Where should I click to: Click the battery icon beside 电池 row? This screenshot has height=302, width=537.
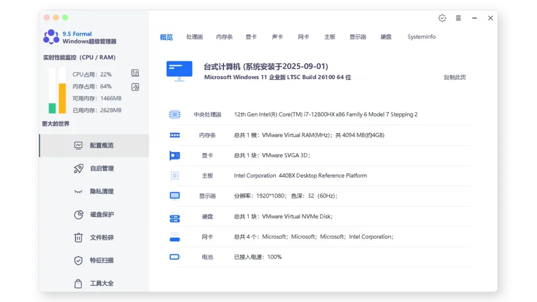click(175, 257)
